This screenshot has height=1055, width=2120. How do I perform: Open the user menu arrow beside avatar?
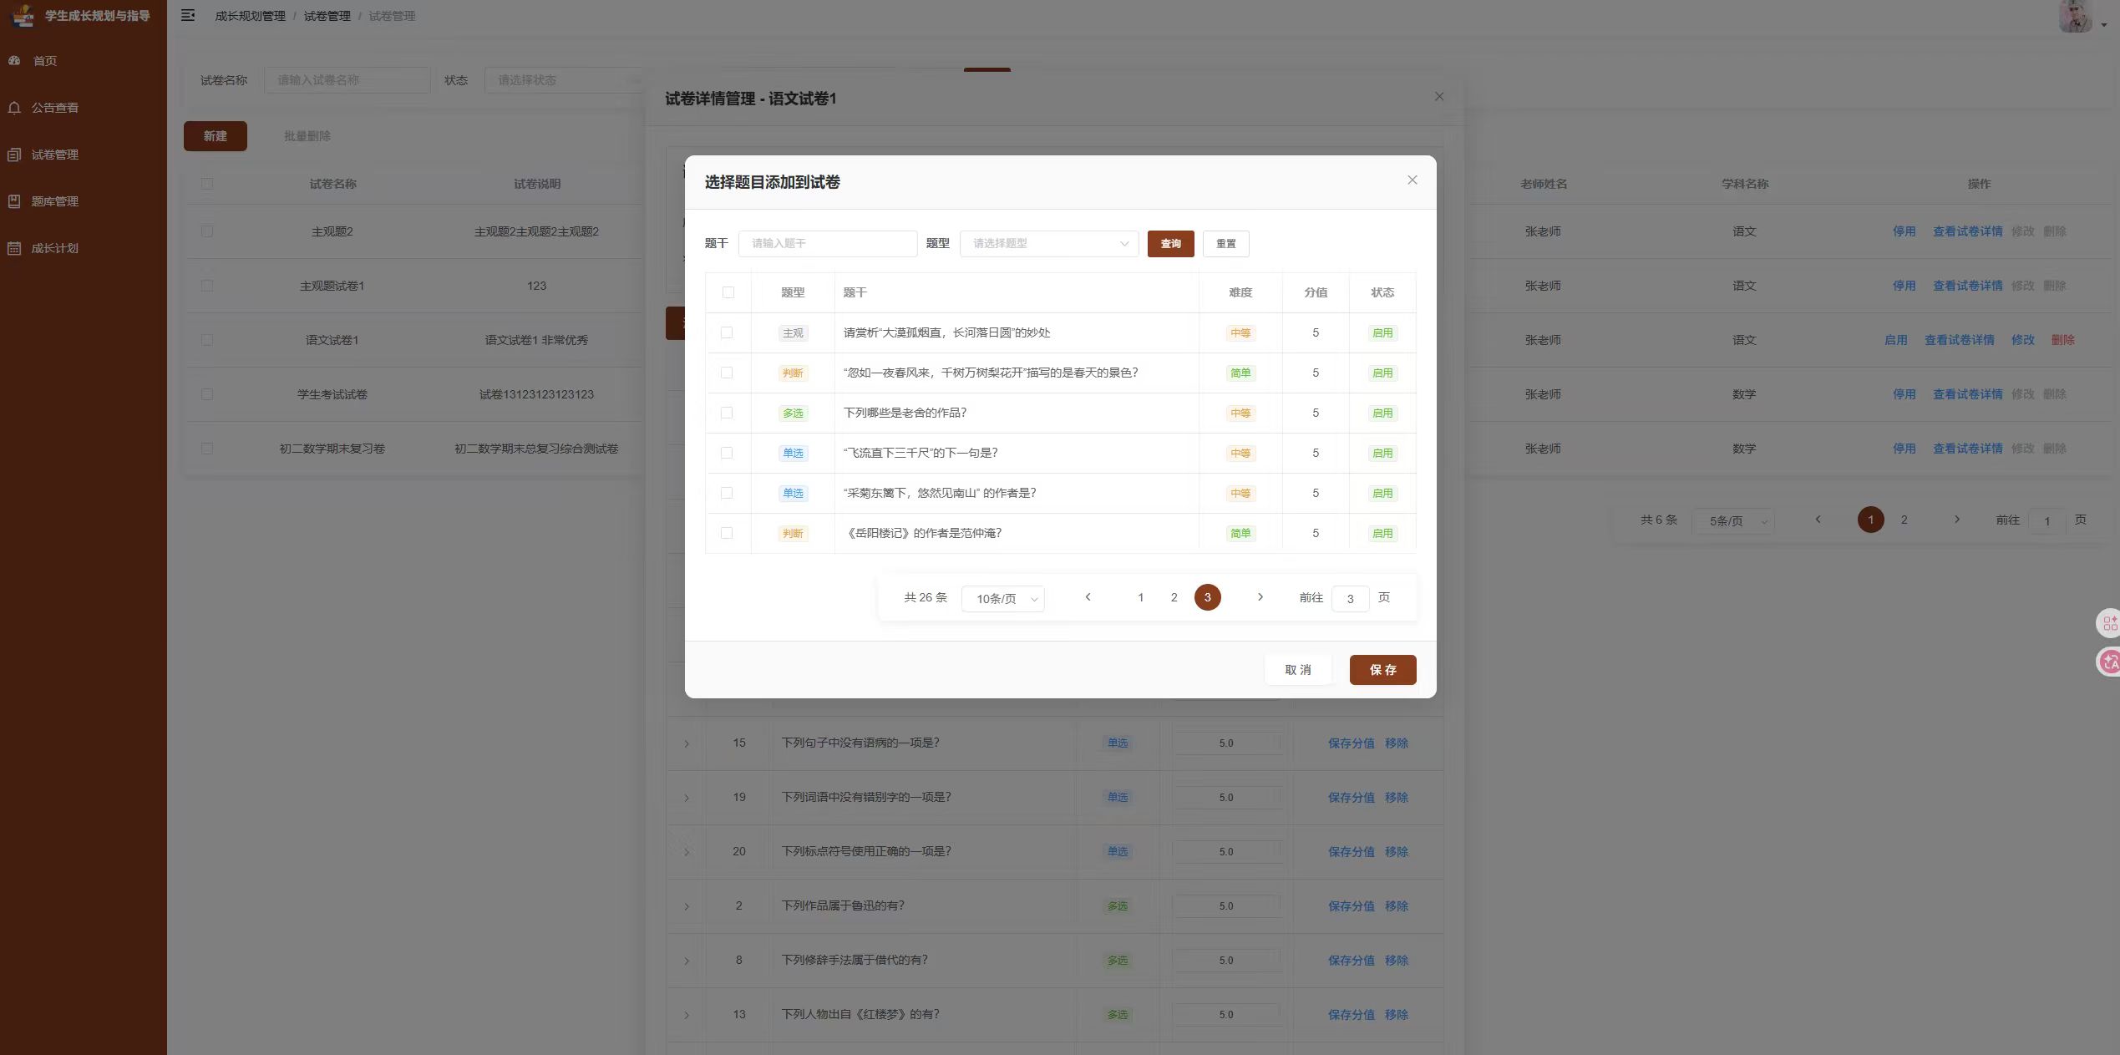(x=2104, y=25)
